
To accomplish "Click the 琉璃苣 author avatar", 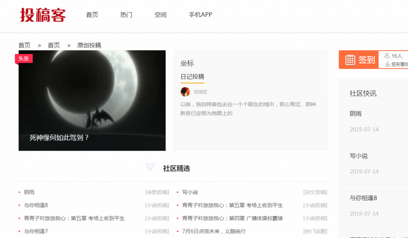I will tap(185, 92).
